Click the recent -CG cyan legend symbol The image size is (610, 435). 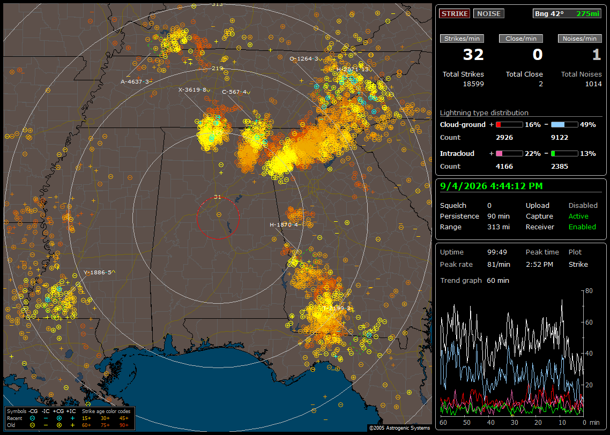pyautogui.click(x=32, y=418)
